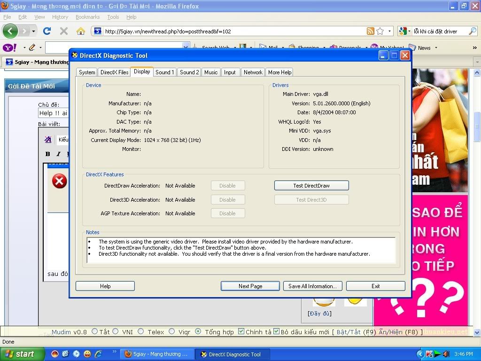Open the bookmark star dropdown arrow
This screenshot has width=481, height=361.
point(389,31)
